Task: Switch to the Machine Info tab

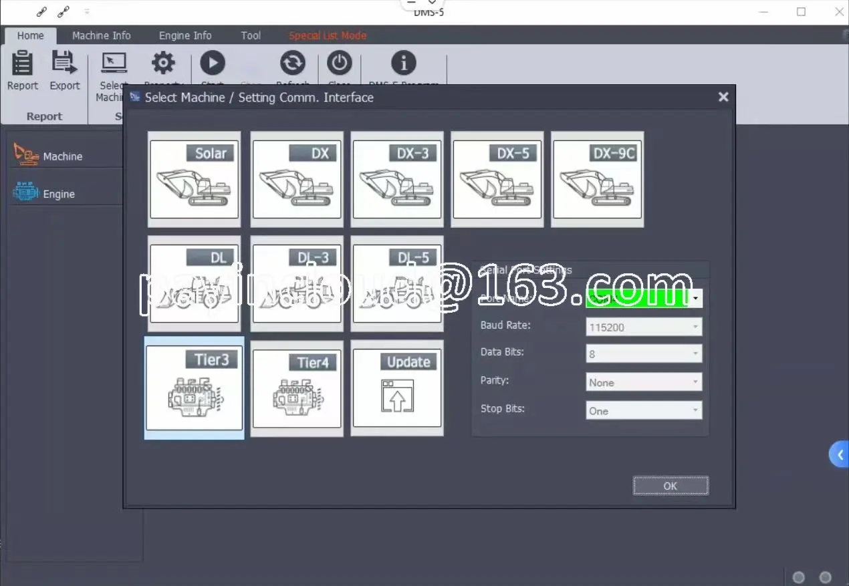Action: (x=102, y=35)
